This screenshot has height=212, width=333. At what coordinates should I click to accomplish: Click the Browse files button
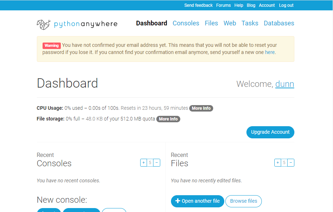pyautogui.click(x=244, y=201)
